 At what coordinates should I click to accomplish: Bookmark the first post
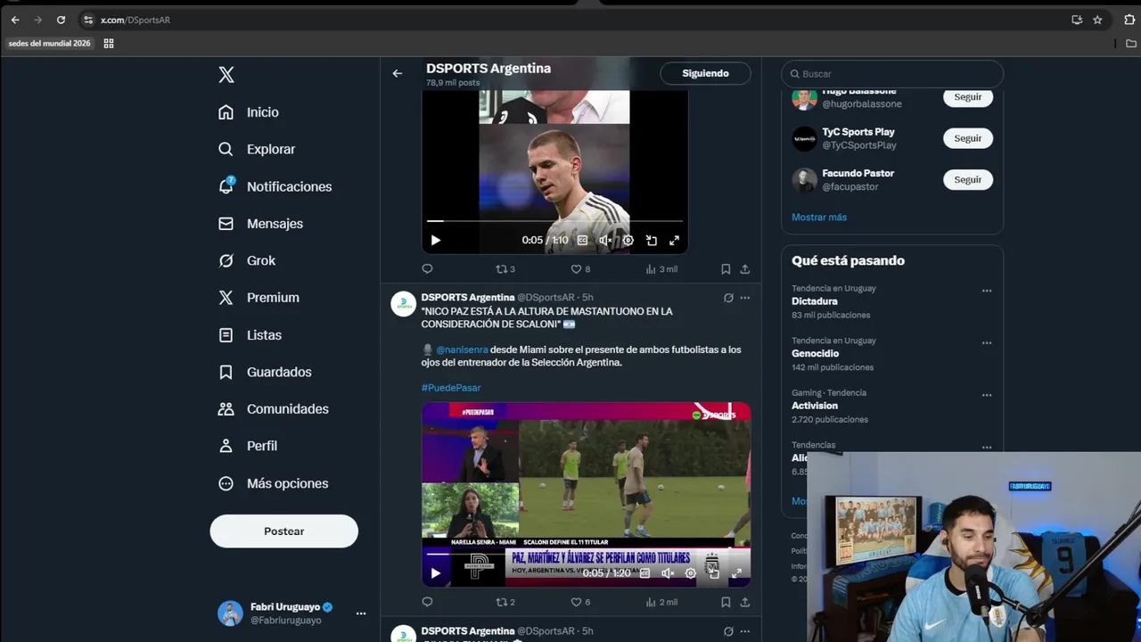(726, 268)
